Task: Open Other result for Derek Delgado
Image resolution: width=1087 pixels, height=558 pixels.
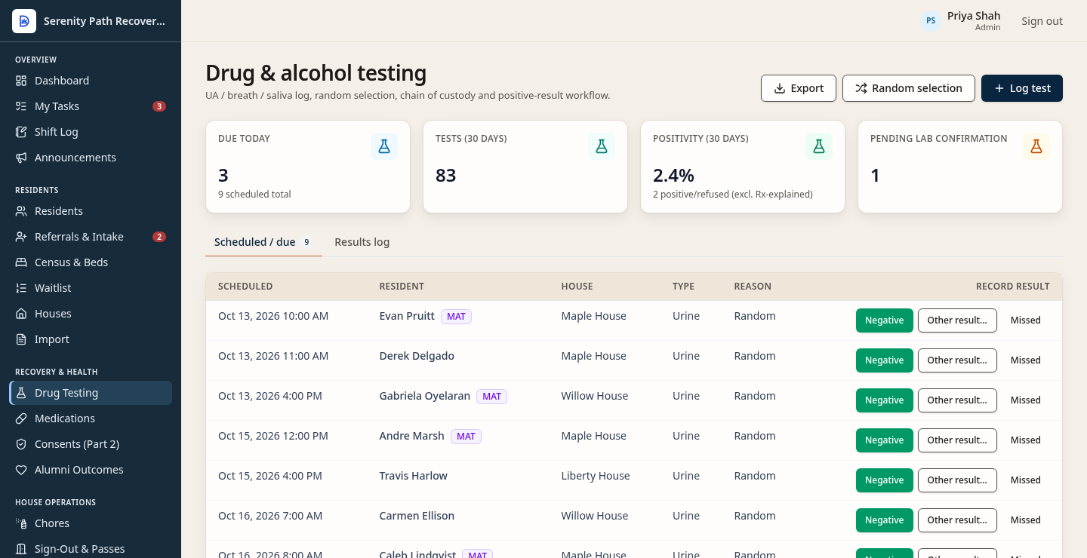Action: (x=957, y=360)
